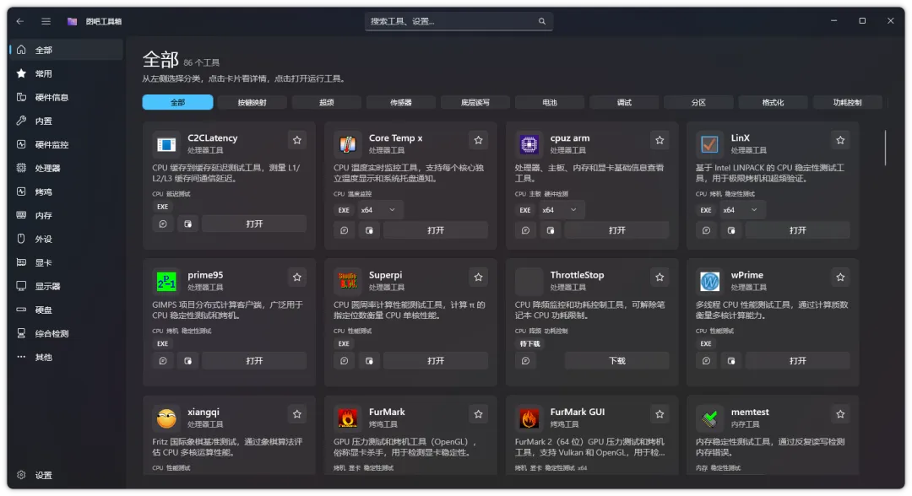Switch to the 传感器 filter tab

click(x=401, y=102)
